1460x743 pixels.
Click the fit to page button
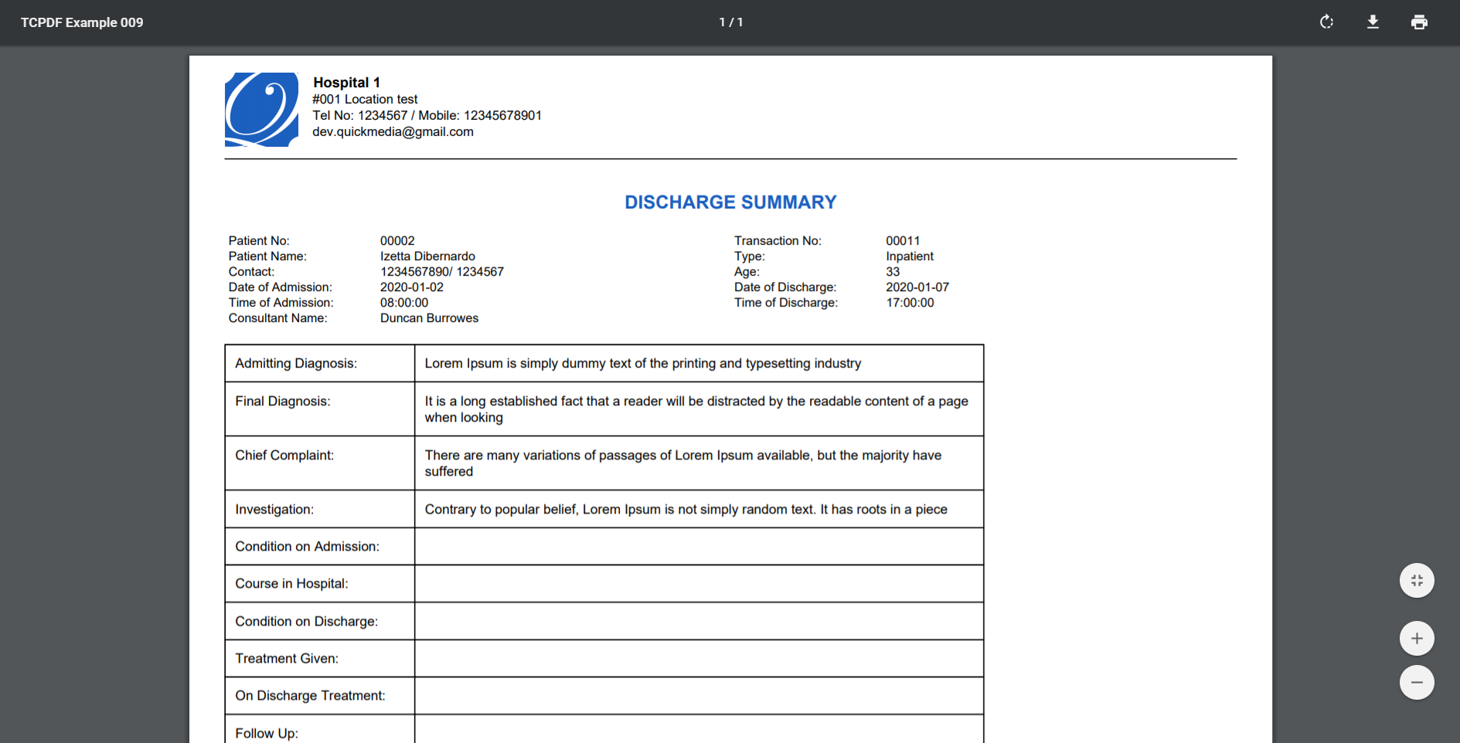pyautogui.click(x=1417, y=581)
